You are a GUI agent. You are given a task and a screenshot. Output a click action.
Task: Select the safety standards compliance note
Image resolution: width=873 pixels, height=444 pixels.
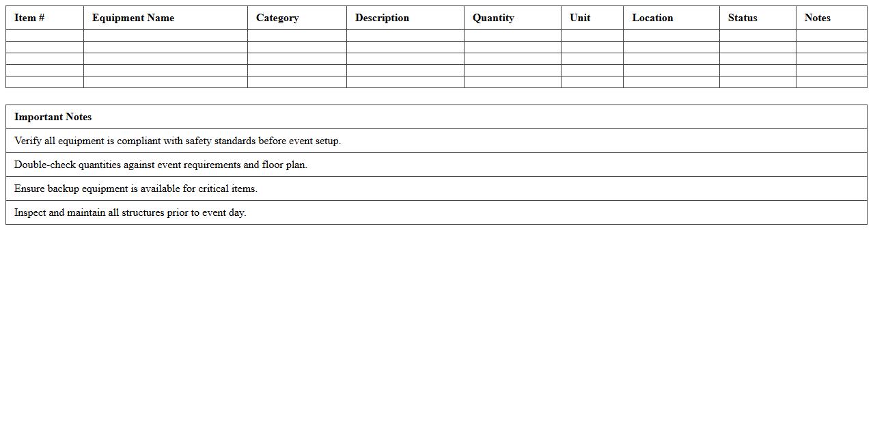[178, 141]
